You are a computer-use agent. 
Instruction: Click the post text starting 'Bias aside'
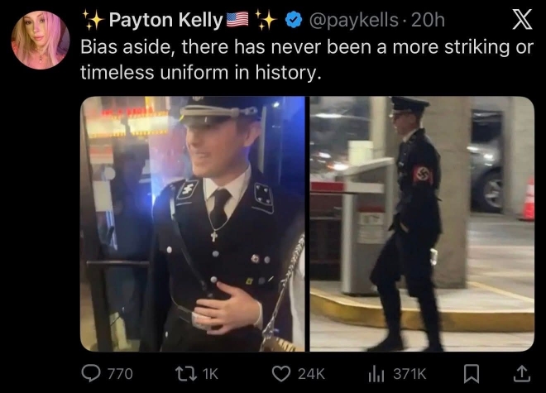pos(307,60)
